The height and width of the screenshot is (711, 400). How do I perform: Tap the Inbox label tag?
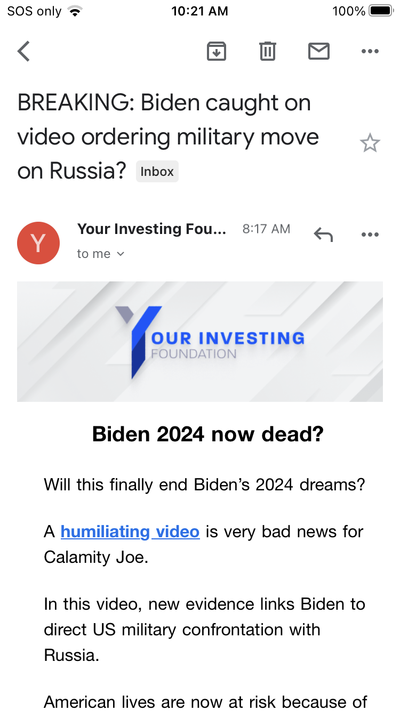[x=157, y=172]
